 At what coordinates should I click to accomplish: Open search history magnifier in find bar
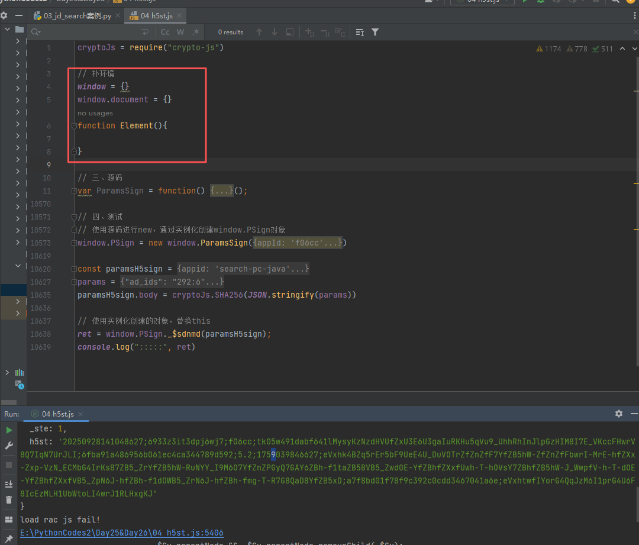point(36,32)
